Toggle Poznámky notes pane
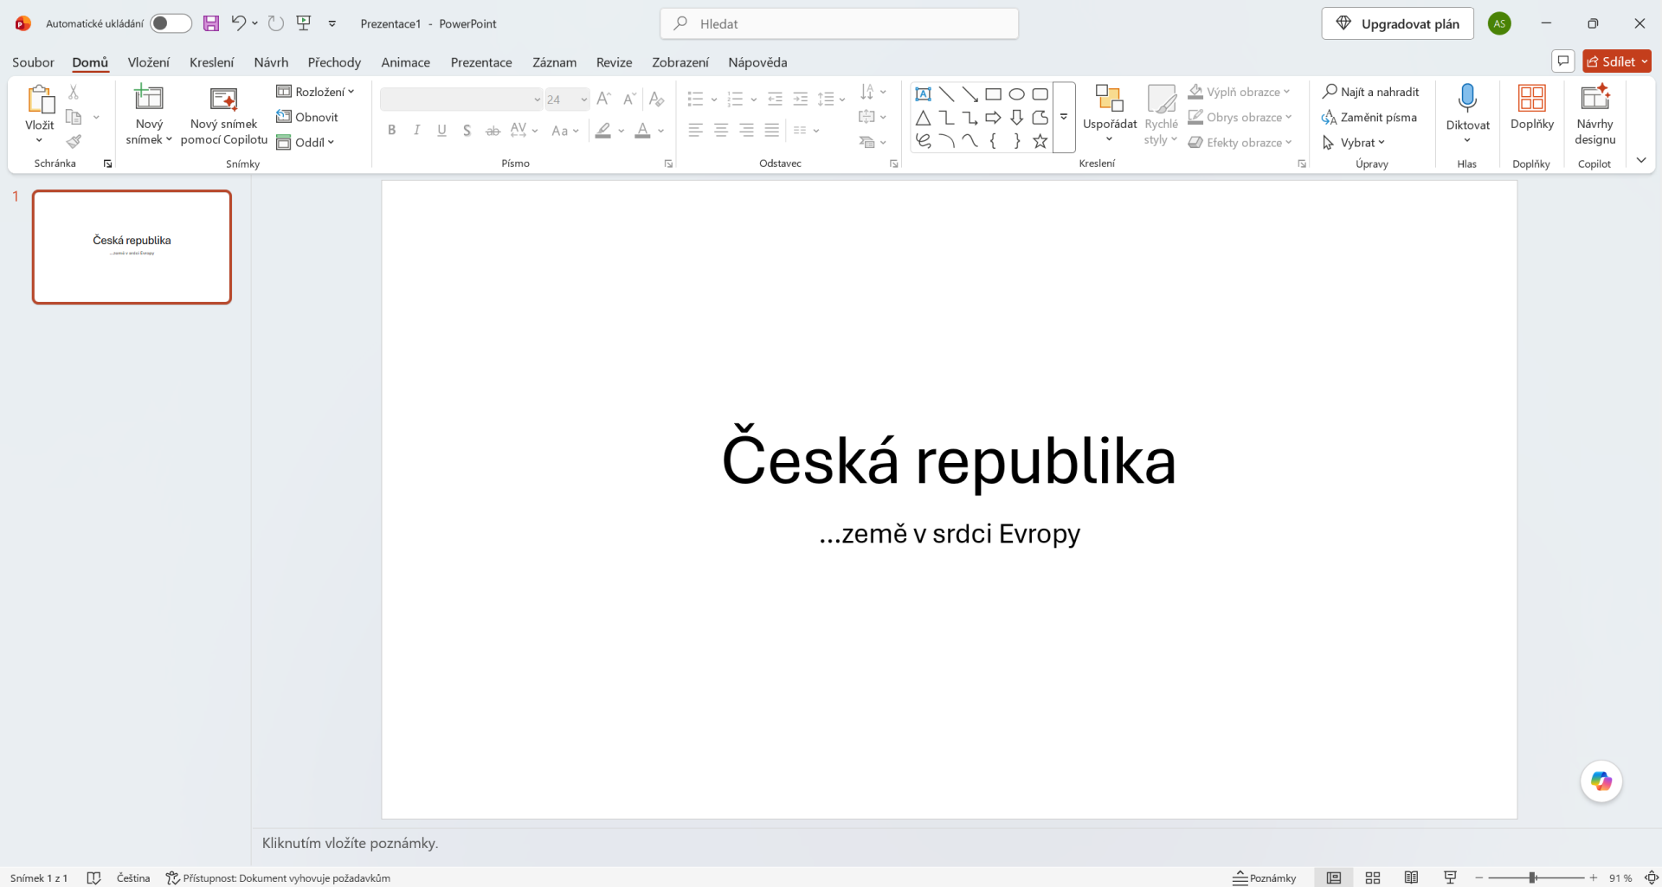 coord(1265,877)
